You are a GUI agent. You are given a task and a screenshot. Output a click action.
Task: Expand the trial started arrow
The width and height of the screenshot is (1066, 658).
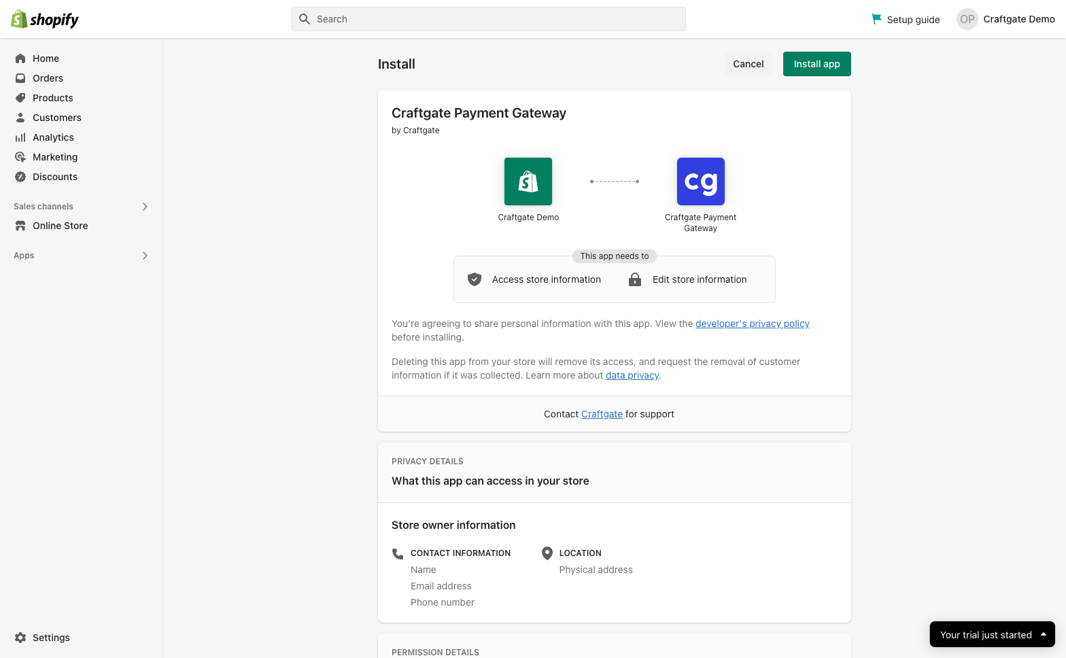click(1044, 634)
